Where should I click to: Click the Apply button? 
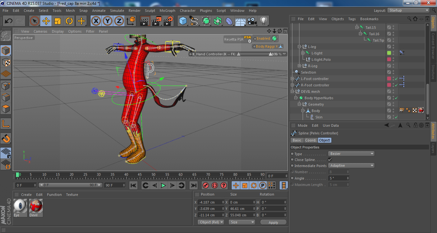pyautogui.click(x=273, y=222)
